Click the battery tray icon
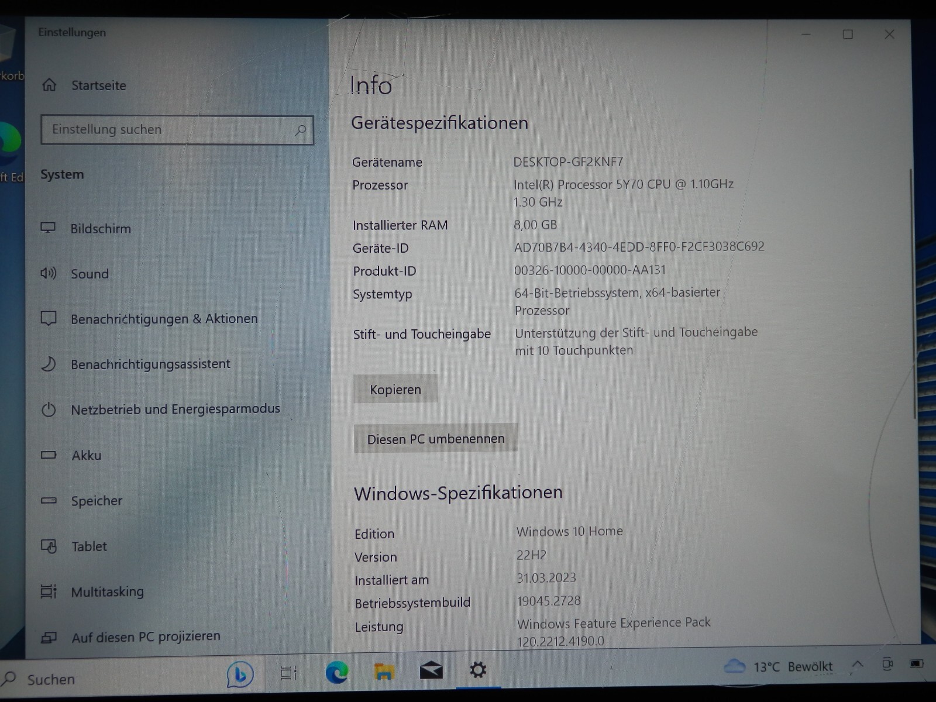Screen dimensions: 936x702 917,663
